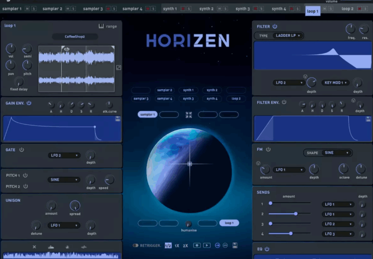Screen dimensions: 373x259
Task: Select 2X speed button
Action: point(185,245)
